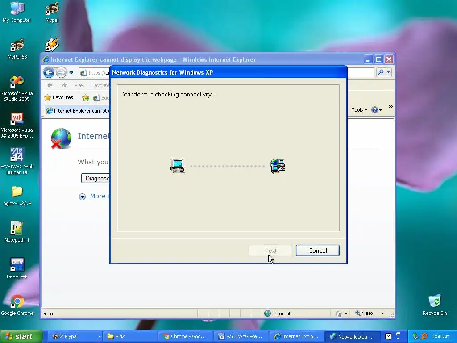Click the IE search magnifier button
This screenshot has width=457, height=343.
pyautogui.click(x=381, y=72)
